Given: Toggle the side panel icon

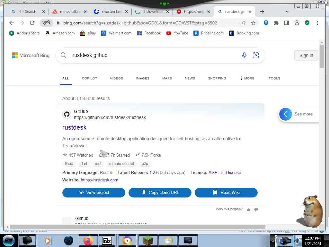Looking at the screenshot, I should coord(287,23).
